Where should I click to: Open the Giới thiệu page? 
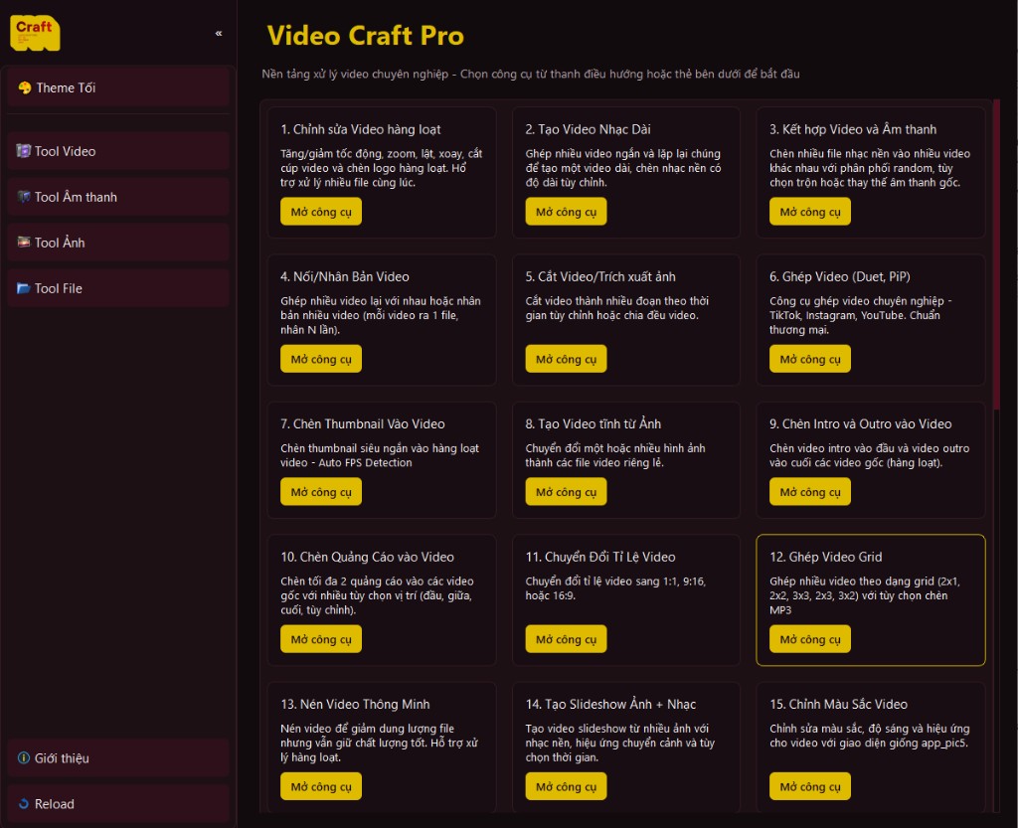tap(119, 757)
